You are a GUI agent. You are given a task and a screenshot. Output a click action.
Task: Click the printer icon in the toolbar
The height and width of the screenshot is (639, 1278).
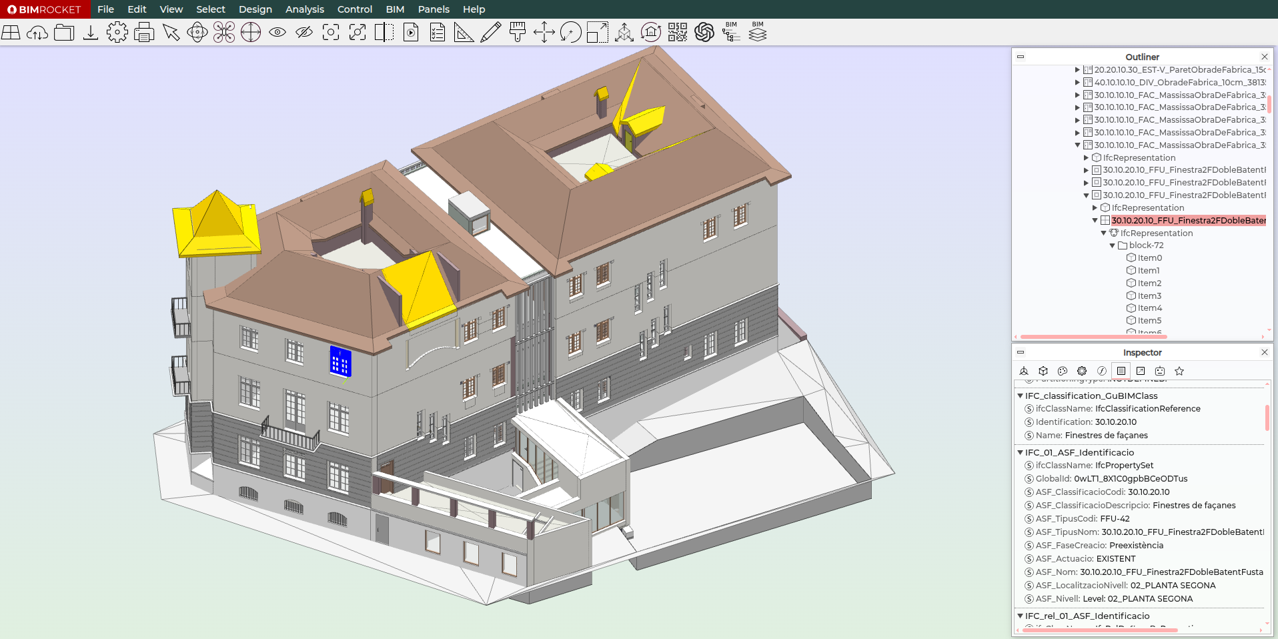pyautogui.click(x=144, y=32)
